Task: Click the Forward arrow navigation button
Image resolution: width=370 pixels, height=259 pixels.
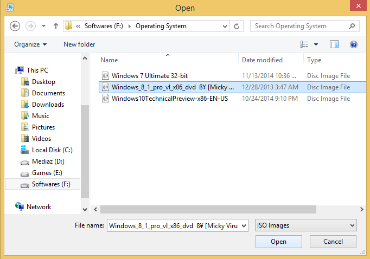Action: 30,26
